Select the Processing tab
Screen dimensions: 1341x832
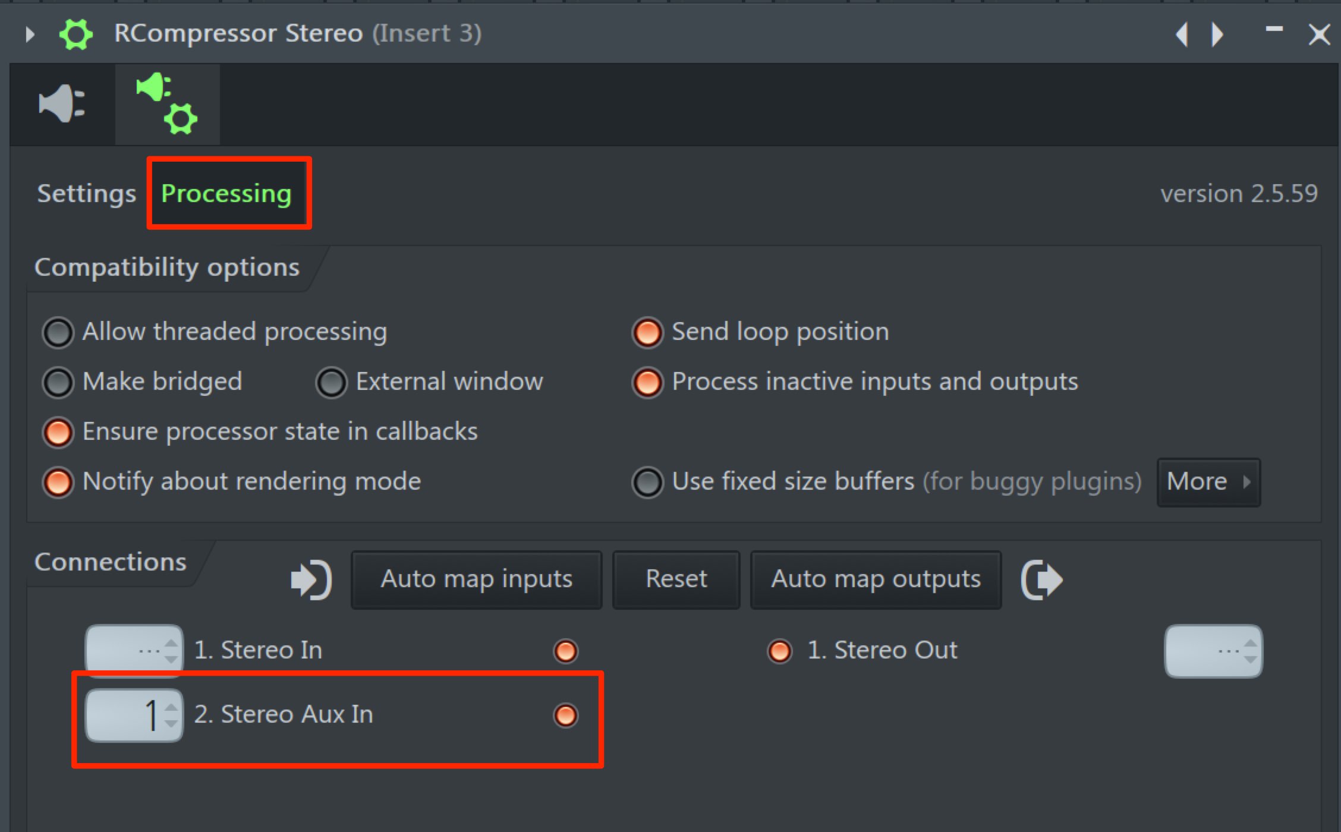[226, 194]
